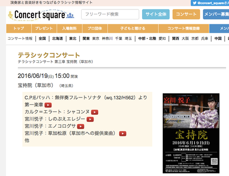This screenshot has width=229, height=176.
Task: Play the 草加松原 piece video
Action: (123, 134)
